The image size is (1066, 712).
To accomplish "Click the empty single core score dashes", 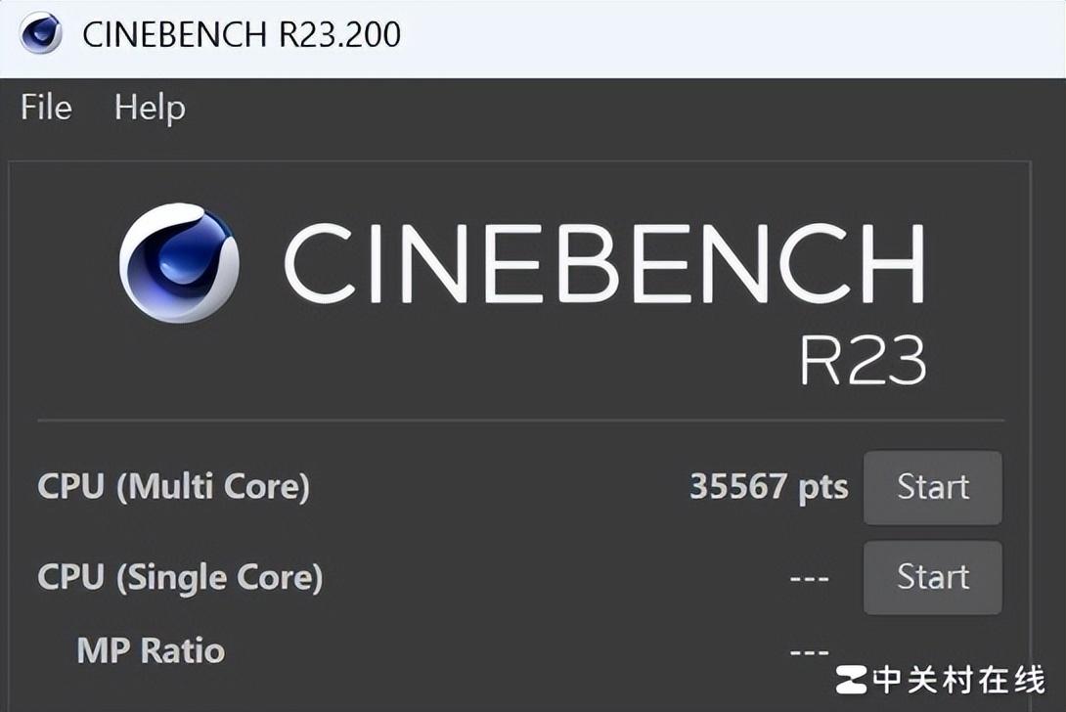I will click(809, 578).
